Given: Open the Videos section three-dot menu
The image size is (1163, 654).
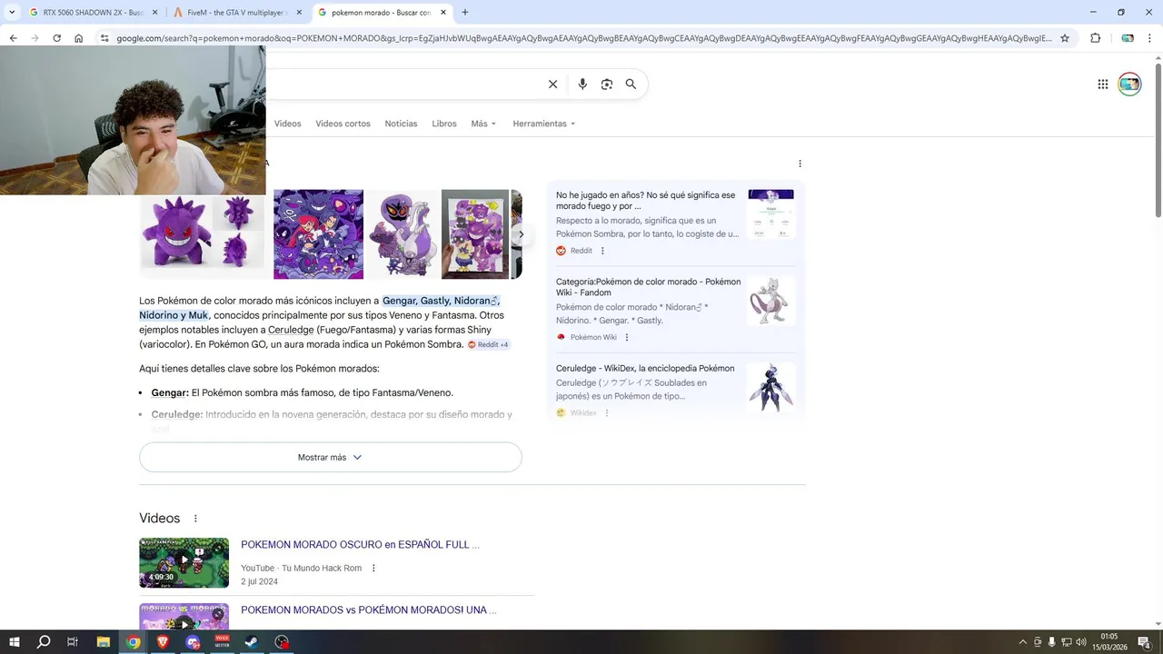Looking at the screenshot, I should [x=195, y=519].
